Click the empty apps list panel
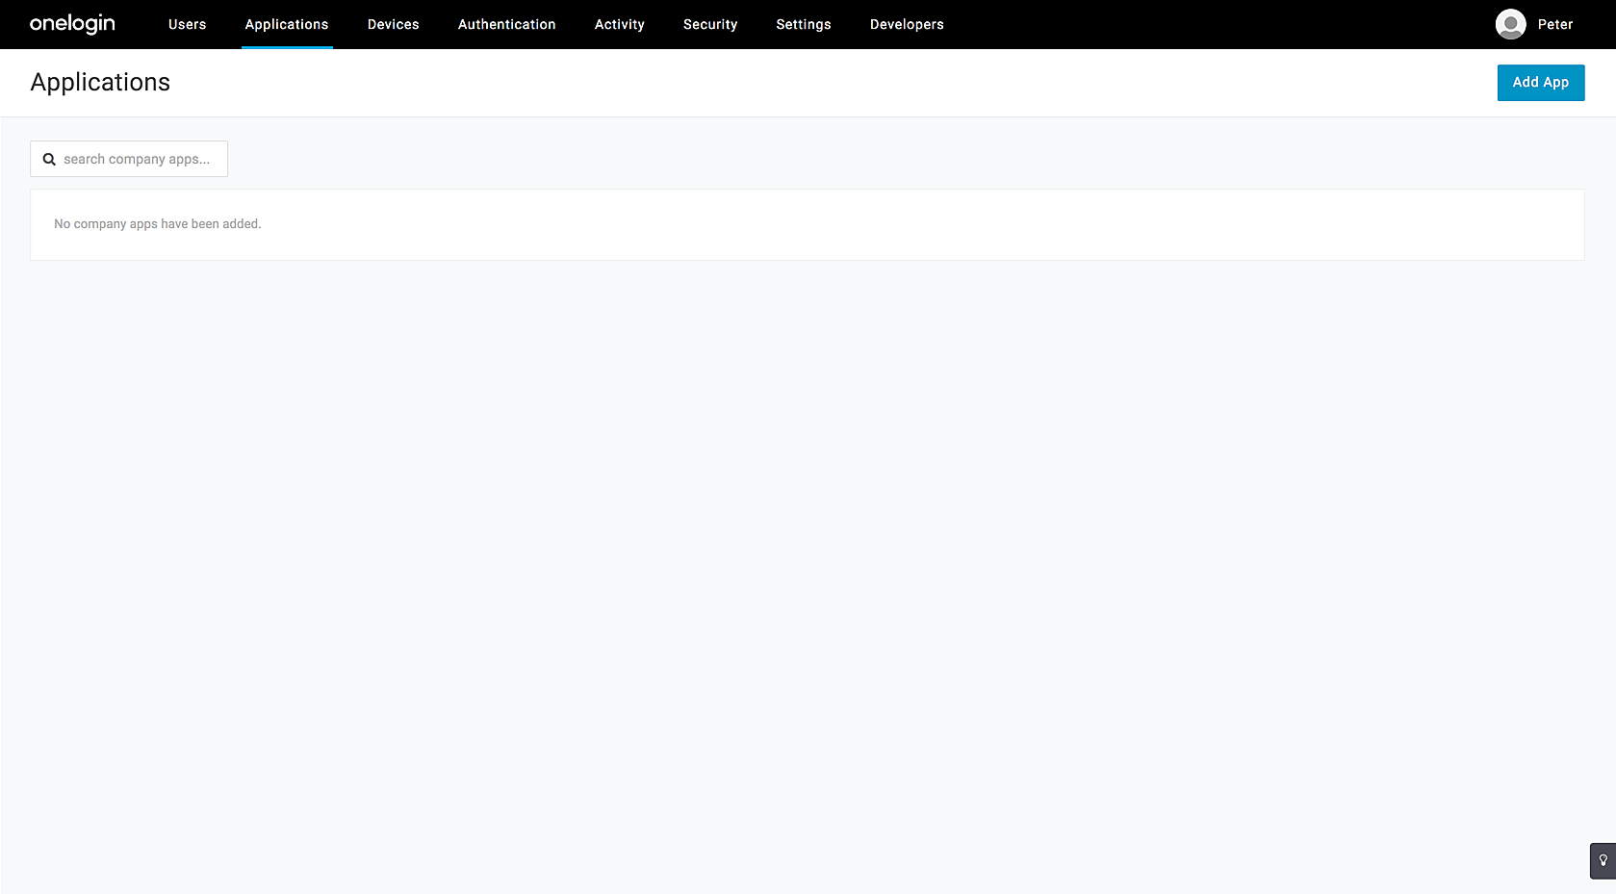Viewport: 1616px width, 894px height. (807, 224)
